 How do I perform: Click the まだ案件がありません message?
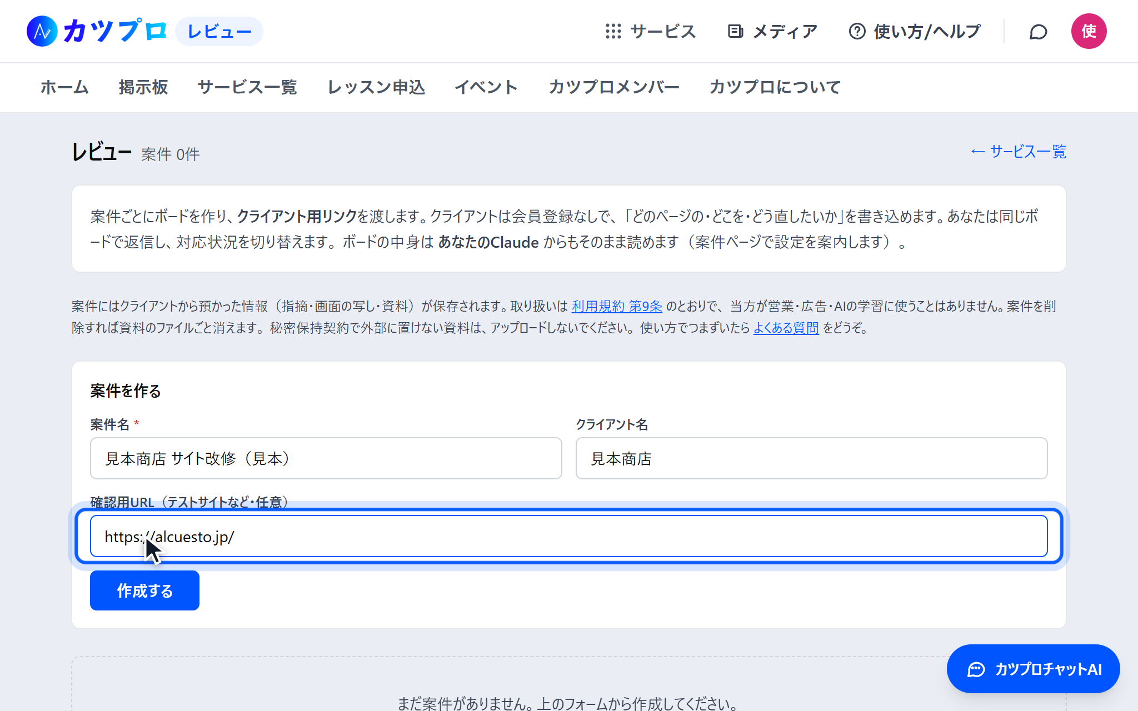568,703
